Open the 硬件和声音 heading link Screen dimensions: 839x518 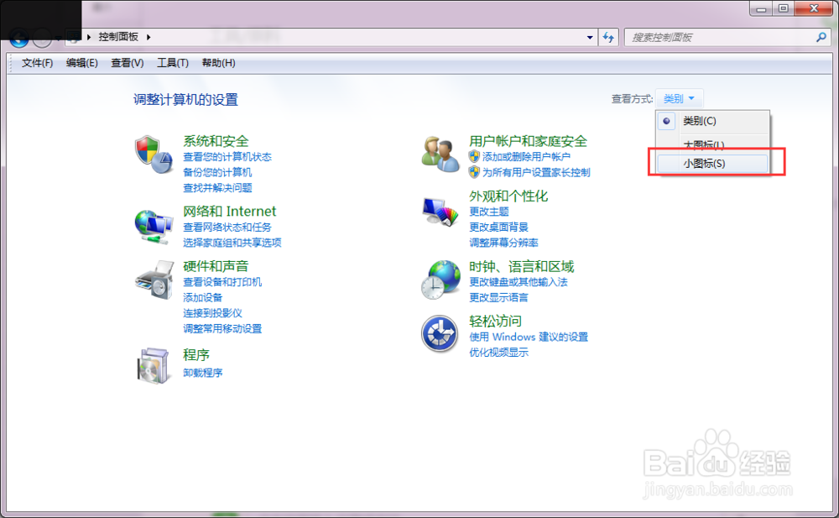click(x=216, y=266)
